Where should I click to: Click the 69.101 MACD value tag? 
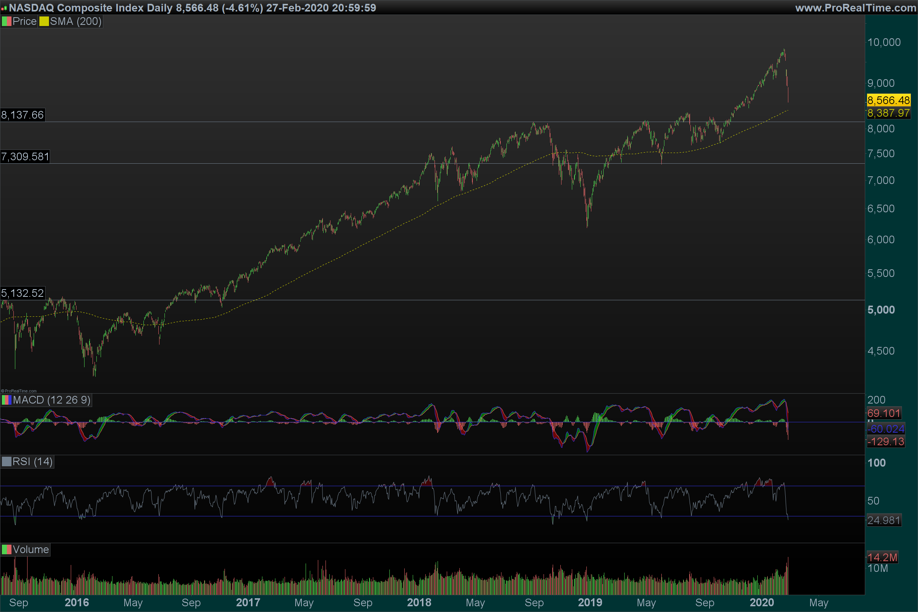tap(884, 413)
